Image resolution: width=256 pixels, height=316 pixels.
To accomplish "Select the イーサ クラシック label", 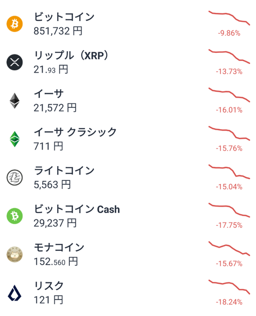I will 75,132.
